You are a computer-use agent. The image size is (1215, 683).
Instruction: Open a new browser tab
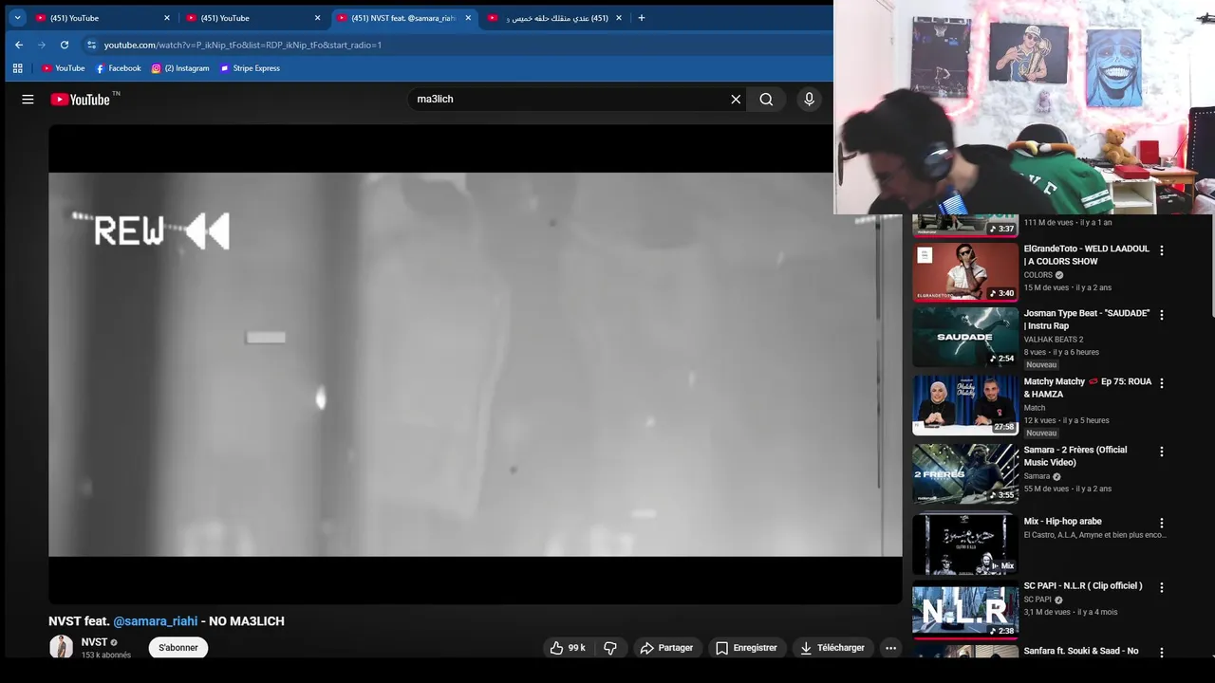642,18
